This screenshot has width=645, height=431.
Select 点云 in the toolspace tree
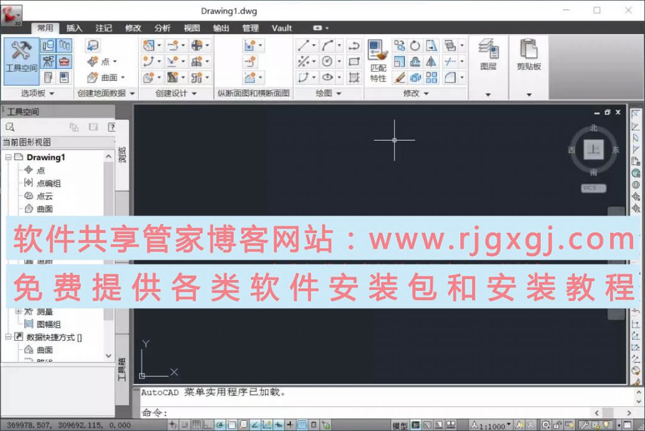(45, 196)
